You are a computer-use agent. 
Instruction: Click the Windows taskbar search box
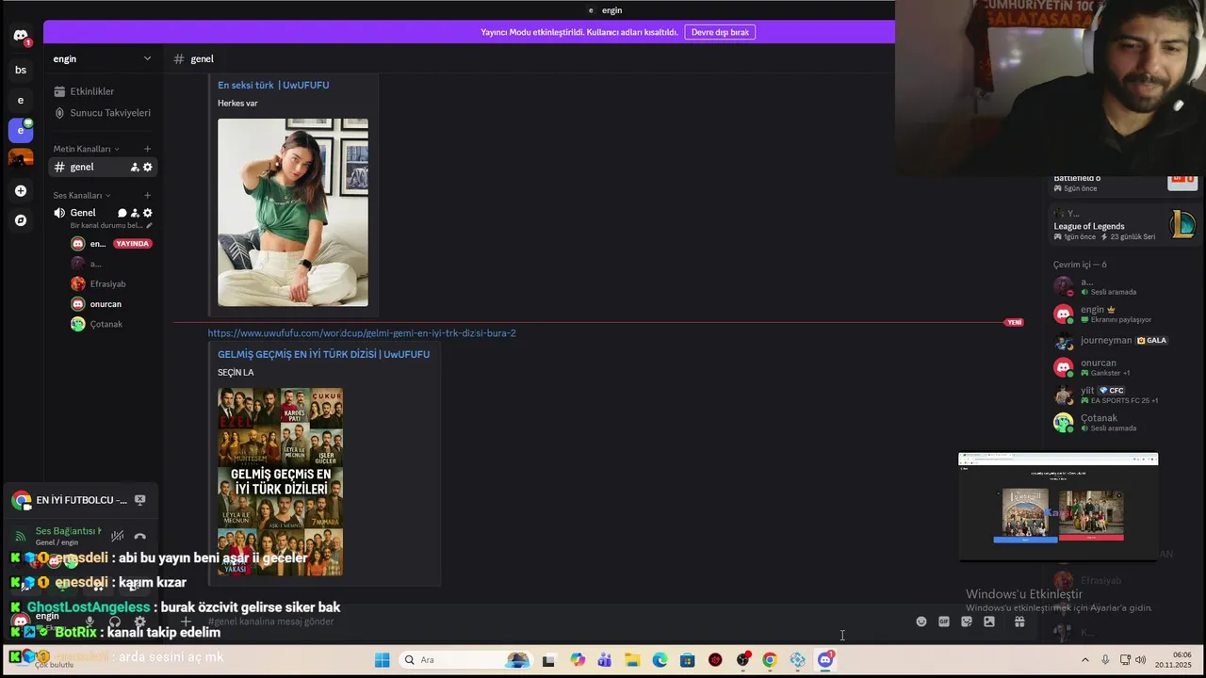pyautogui.click(x=465, y=660)
